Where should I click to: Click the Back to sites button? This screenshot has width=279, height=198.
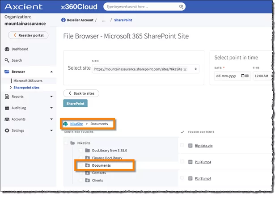[x=81, y=93]
